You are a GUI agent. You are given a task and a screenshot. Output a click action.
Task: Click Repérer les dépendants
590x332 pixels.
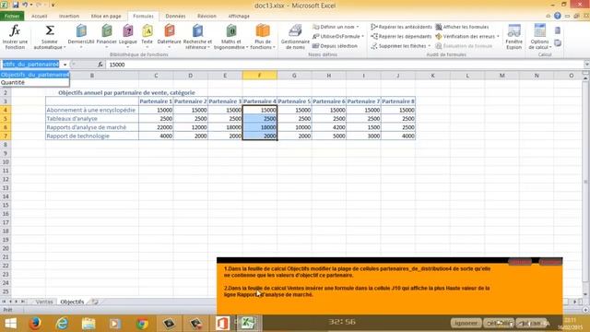pyautogui.click(x=401, y=36)
